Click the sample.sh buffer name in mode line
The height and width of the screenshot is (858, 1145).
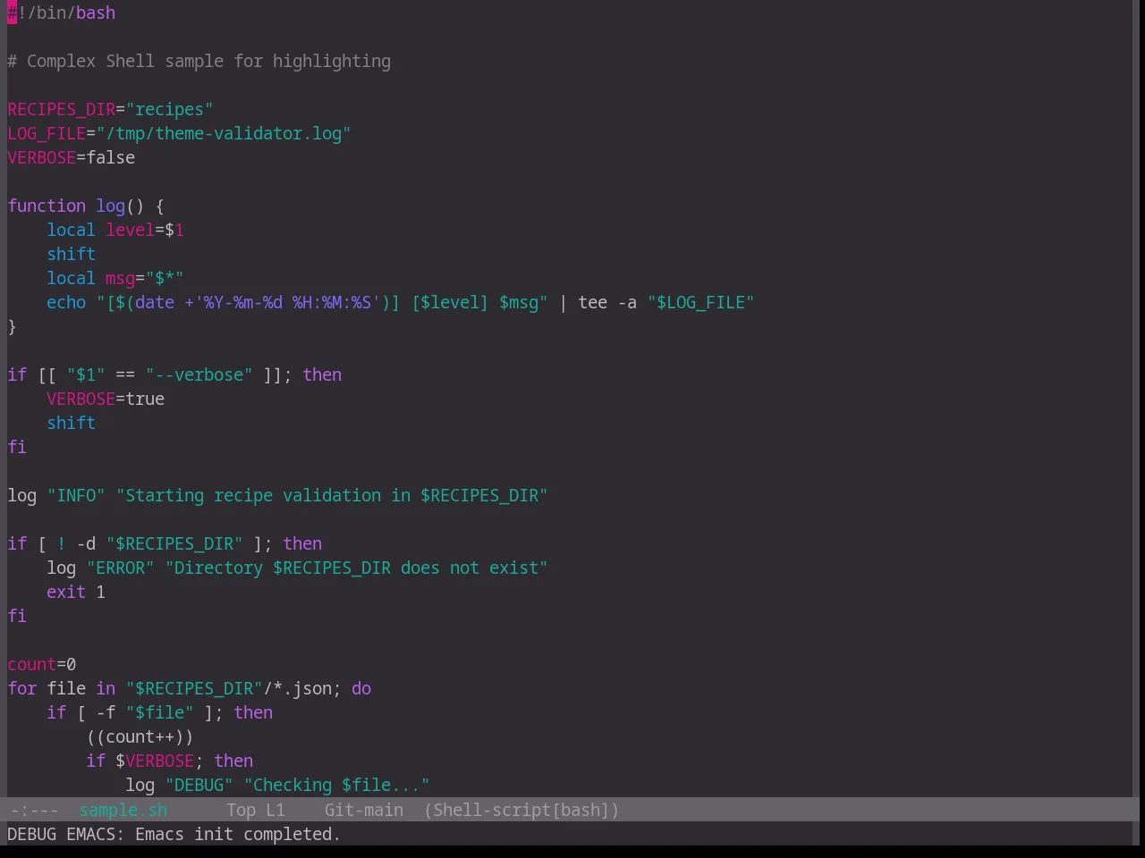[x=123, y=811]
